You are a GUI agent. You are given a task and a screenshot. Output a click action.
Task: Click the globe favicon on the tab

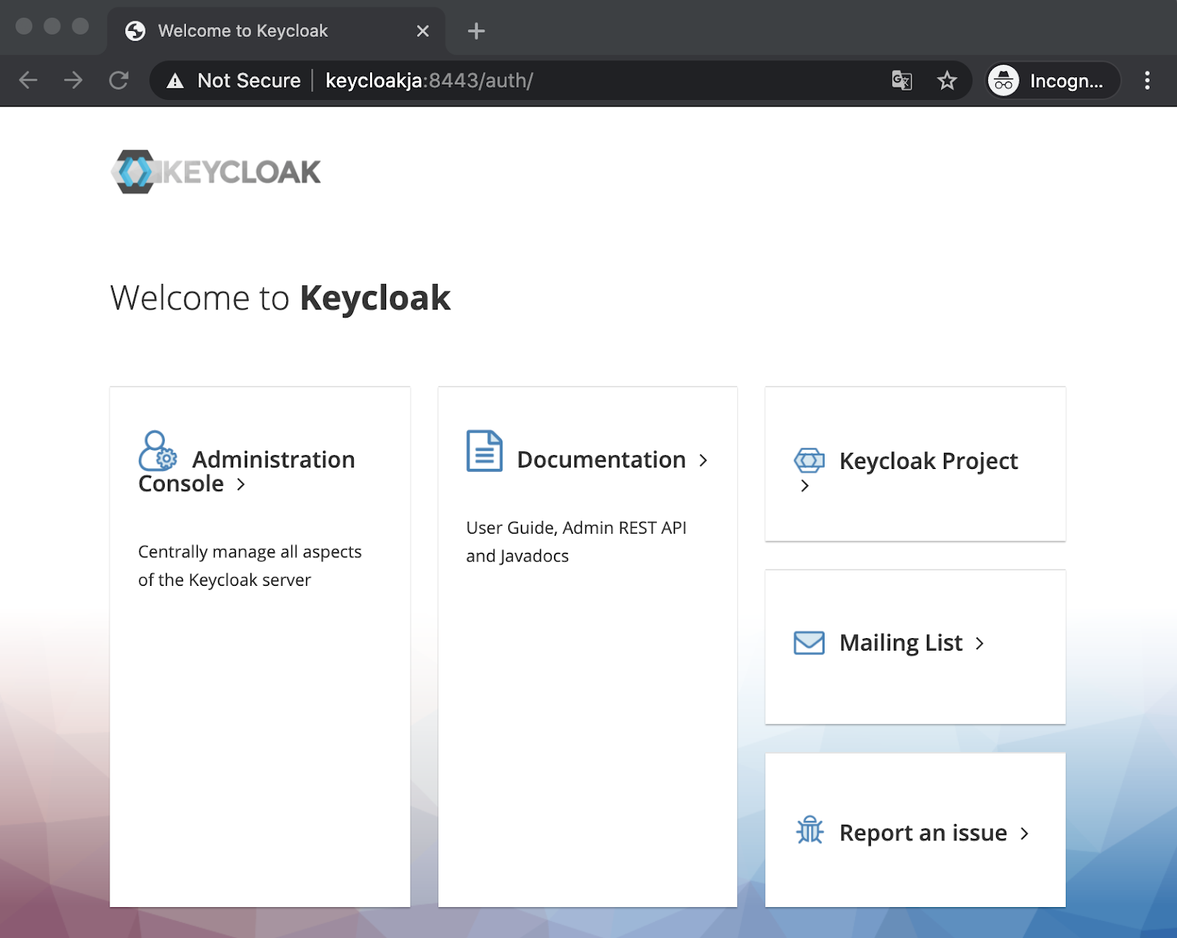[135, 31]
